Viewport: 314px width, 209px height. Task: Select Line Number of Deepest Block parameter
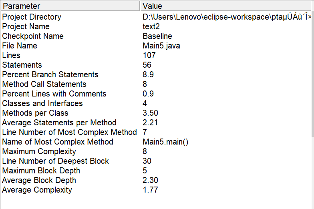(x=55, y=161)
